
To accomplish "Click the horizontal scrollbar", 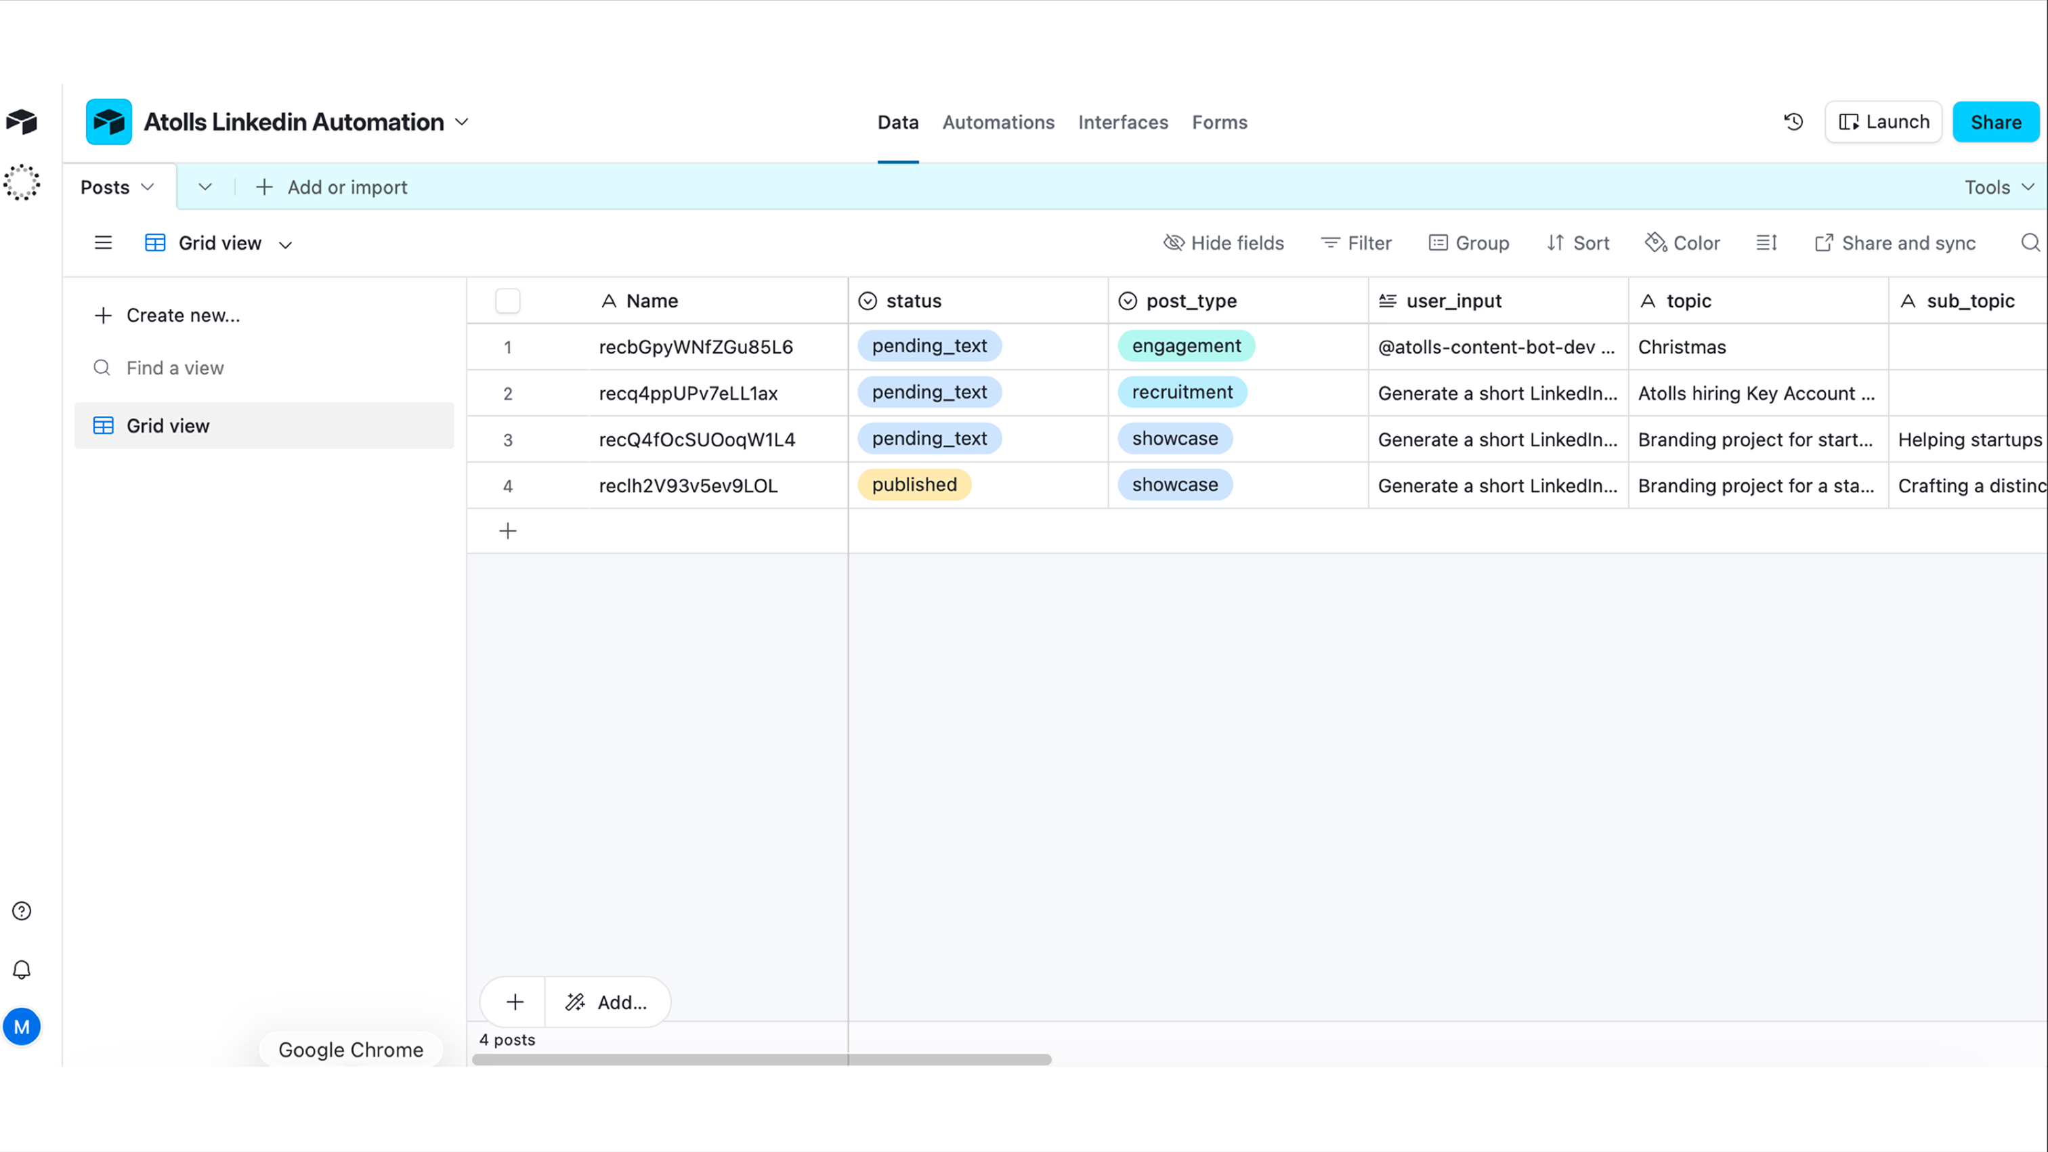I will click(x=762, y=1059).
